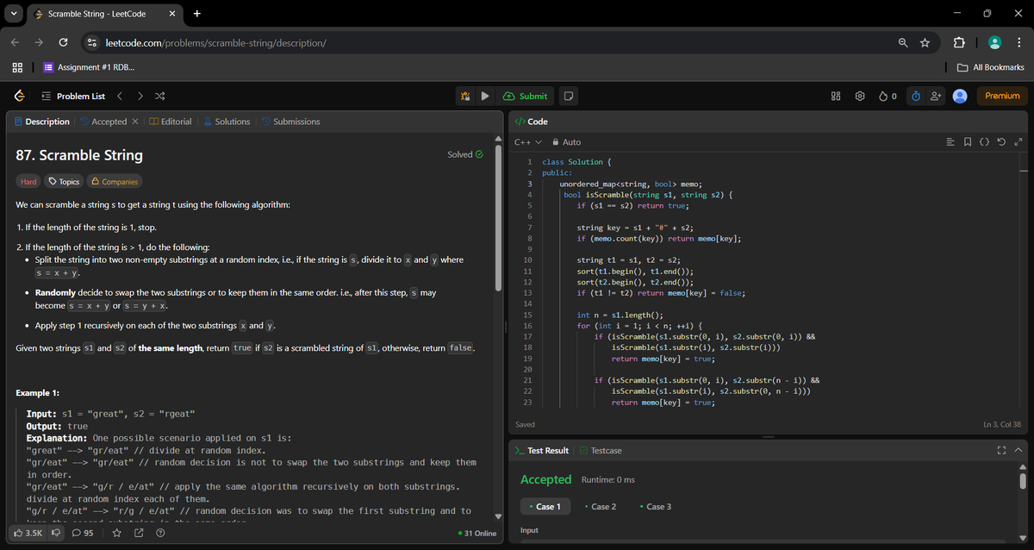Open the debugger bug icon
The height and width of the screenshot is (550, 1034).
pyautogui.click(x=466, y=96)
